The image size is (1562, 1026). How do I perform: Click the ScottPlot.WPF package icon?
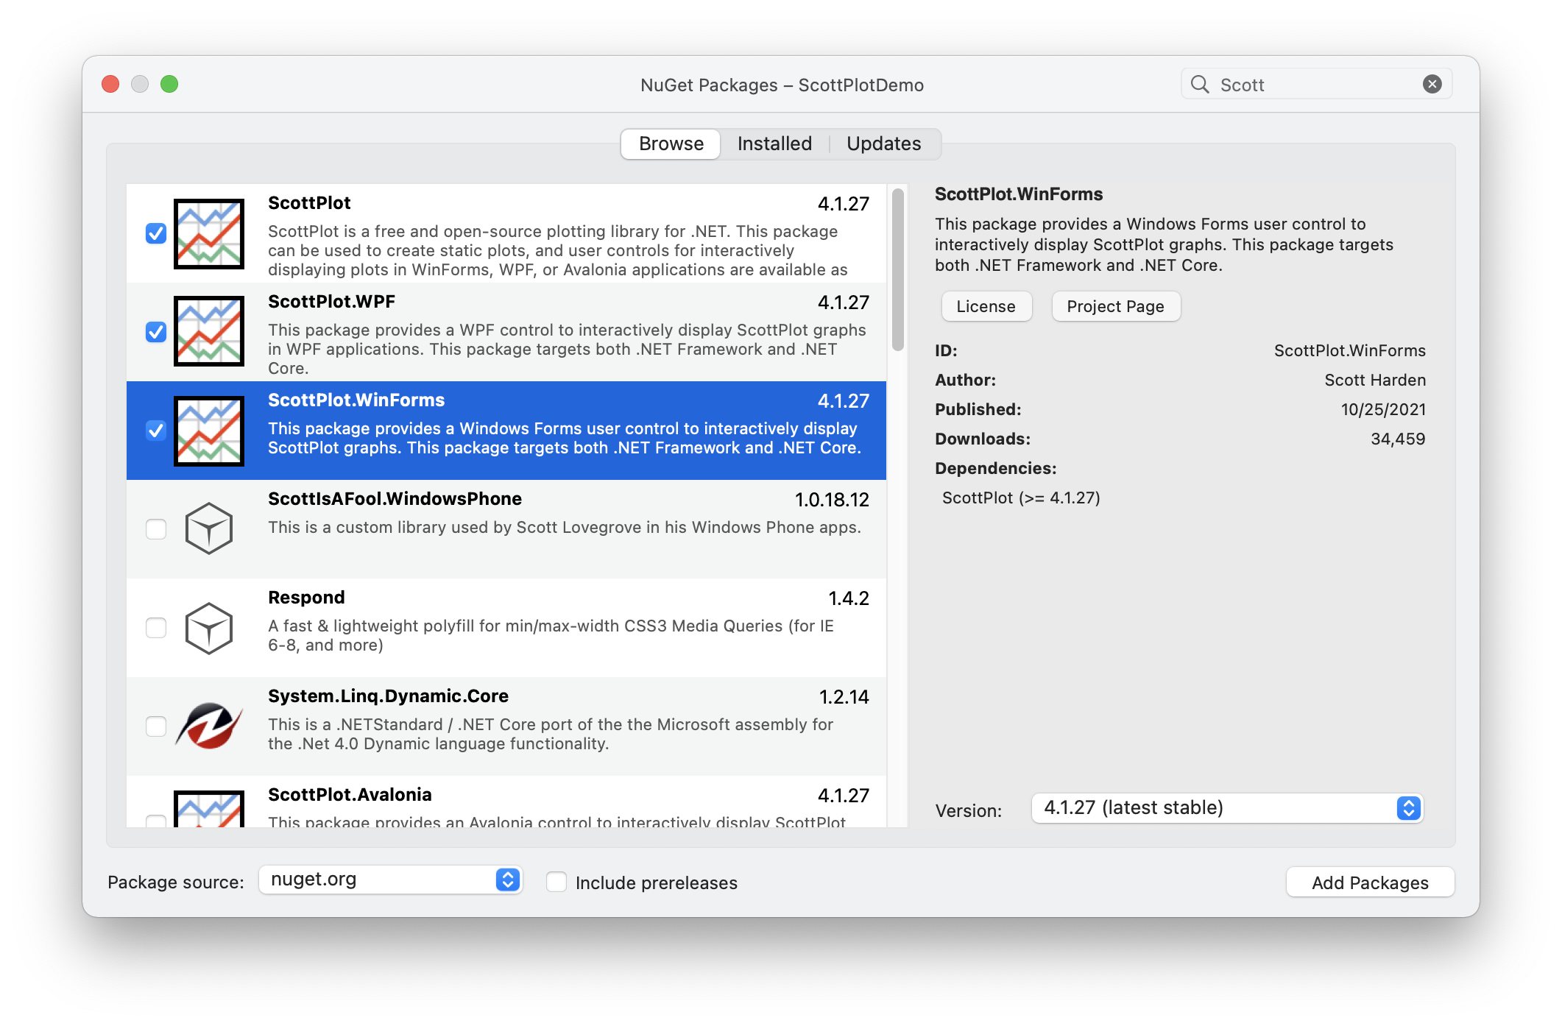(209, 331)
